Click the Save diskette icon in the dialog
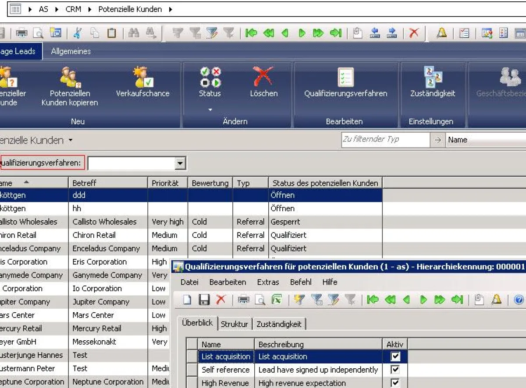Screen dimensions: 526x388 (204, 300)
